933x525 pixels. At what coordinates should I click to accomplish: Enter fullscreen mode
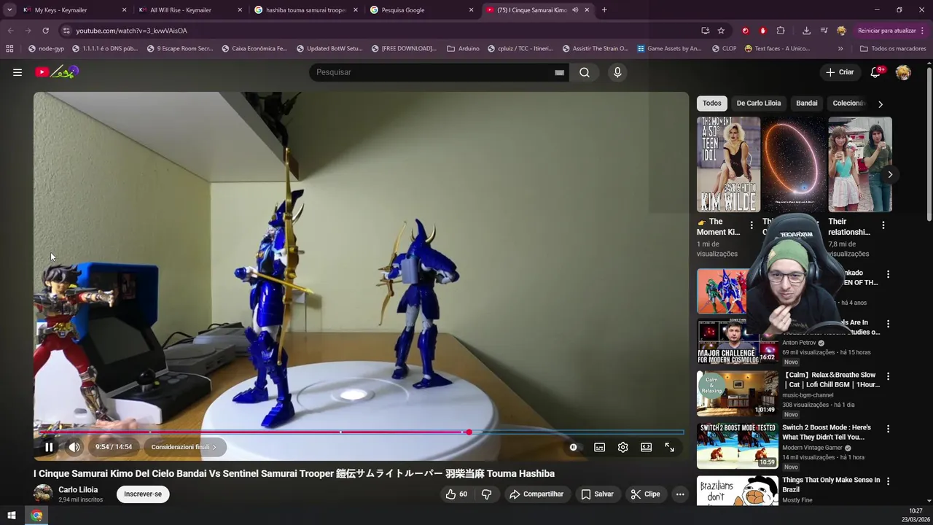669,447
